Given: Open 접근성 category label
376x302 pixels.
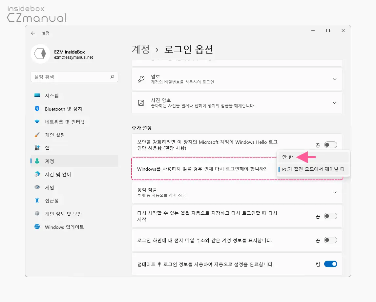Looking at the screenshot, I should click(x=52, y=201).
